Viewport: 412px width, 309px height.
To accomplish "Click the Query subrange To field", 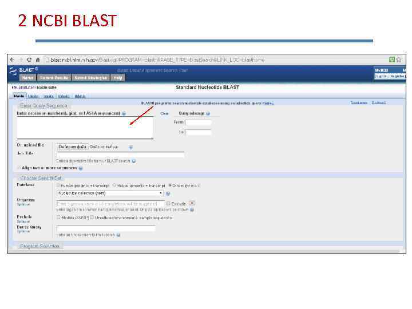I will click(x=198, y=132).
